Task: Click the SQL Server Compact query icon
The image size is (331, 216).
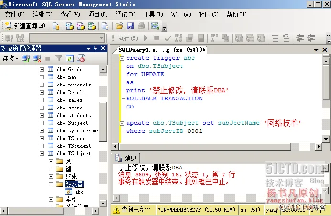Action: point(105,26)
